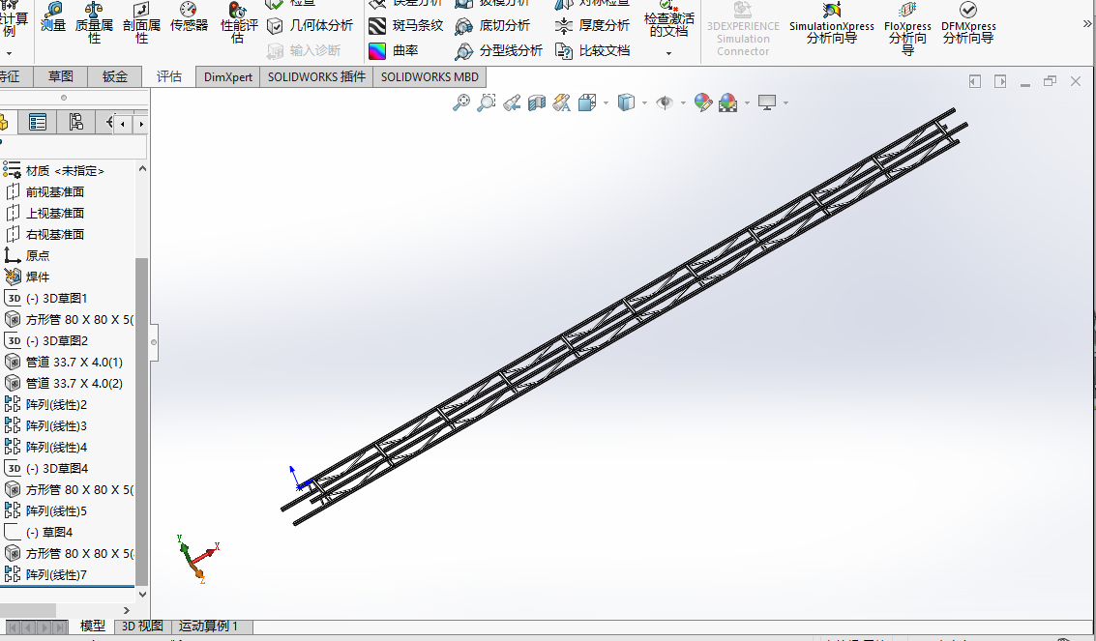Switch to the 草图 sketch tab

point(61,76)
